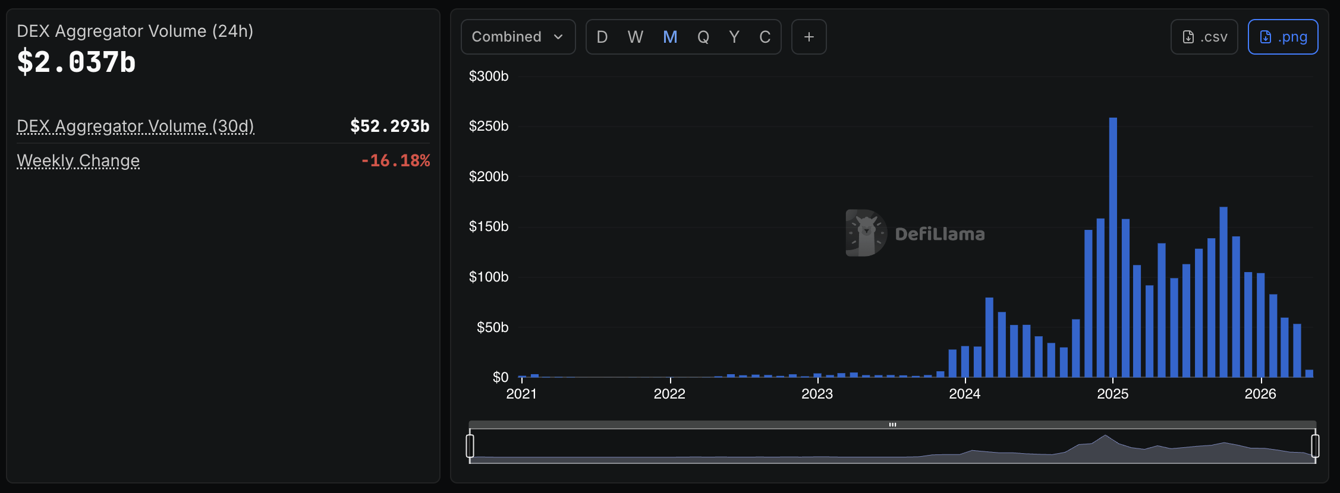This screenshot has height=493, width=1340.
Task: Click the right handle of the range slider
Action: [1315, 446]
